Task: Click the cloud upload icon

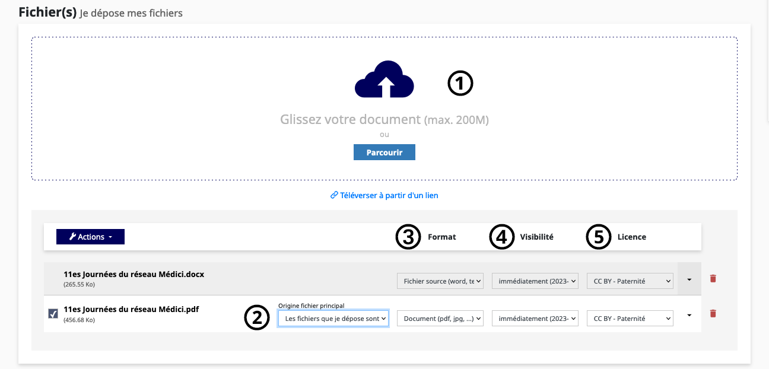Action: tap(384, 79)
